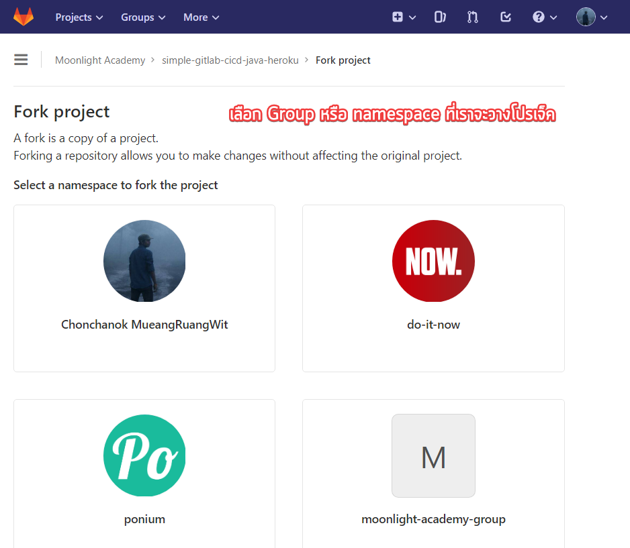Expand the user profile dropdown chevron

[604, 17]
